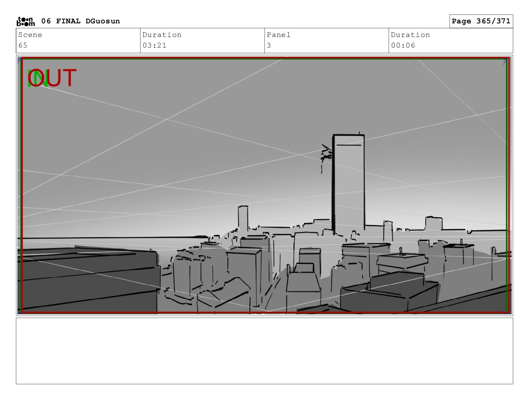Image resolution: width=529 pixels, height=408 pixels.
Task: Select the Panel label in header
Action: [279, 35]
